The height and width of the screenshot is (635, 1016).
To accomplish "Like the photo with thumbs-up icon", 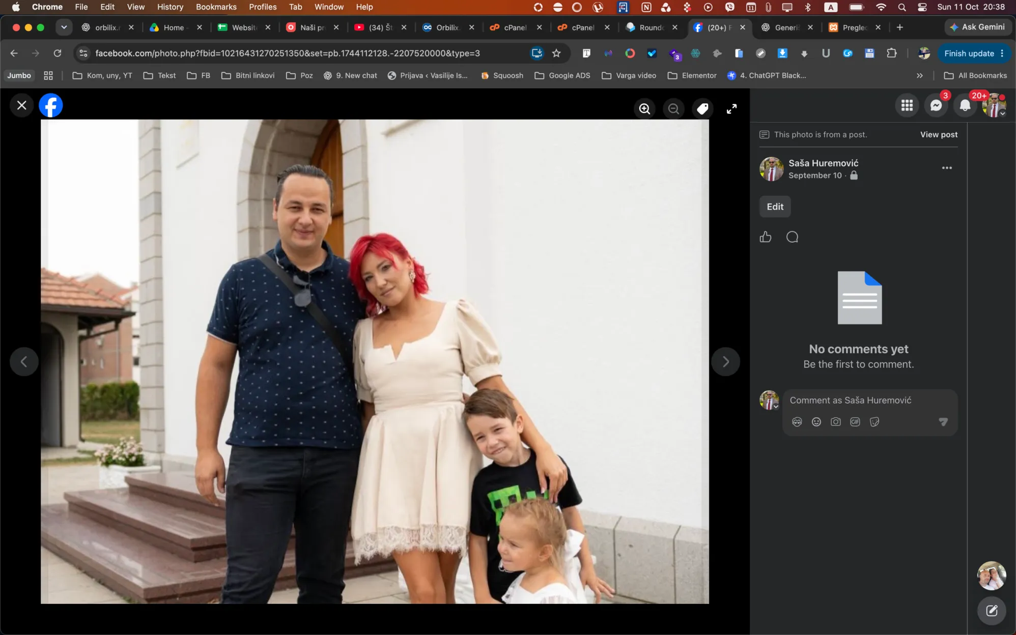I will click(766, 237).
